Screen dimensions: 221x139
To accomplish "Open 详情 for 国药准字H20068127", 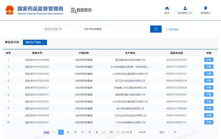I will click(x=209, y=88).
